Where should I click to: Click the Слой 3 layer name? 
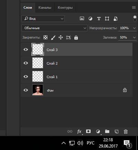point(52,50)
